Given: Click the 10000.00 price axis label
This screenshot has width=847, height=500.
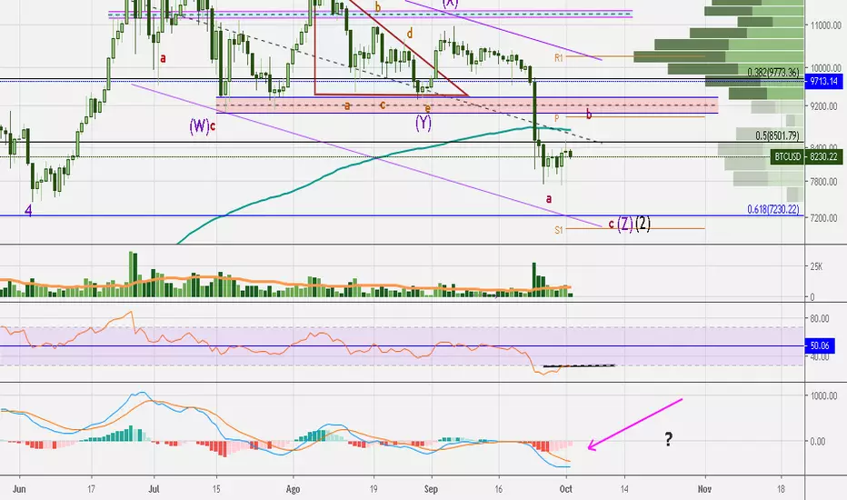Looking at the screenshot, I should [825, 68].
